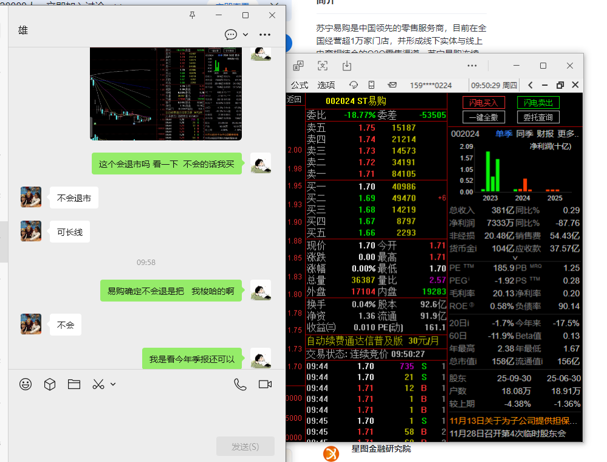Click the 闪电卖出 button

(x=538, y=103)
